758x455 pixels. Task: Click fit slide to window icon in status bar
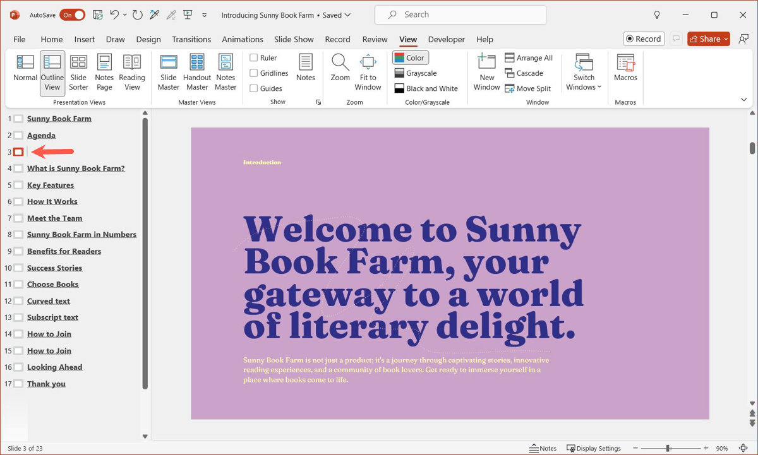(x=743, y=448)
